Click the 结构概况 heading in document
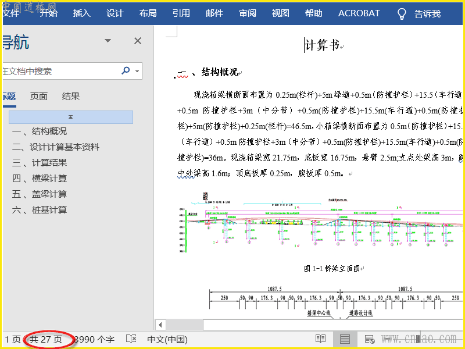Screen dimensions: 465x349 pyautogui.click(x=220, y=72)
